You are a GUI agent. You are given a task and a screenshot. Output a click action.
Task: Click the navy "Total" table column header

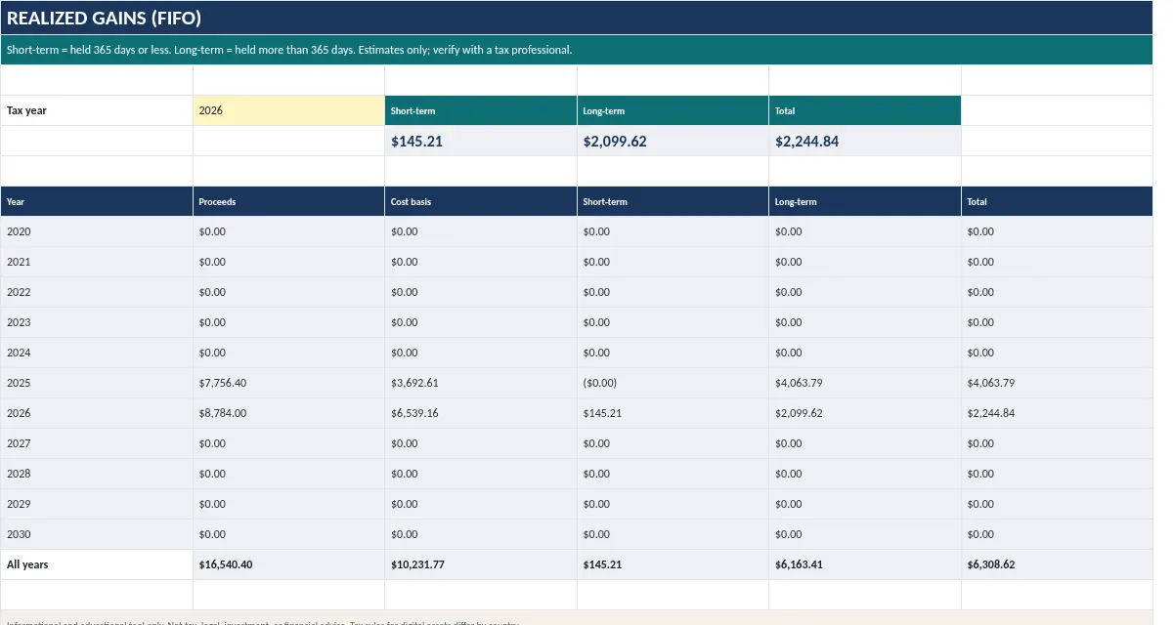[1057, 201]
